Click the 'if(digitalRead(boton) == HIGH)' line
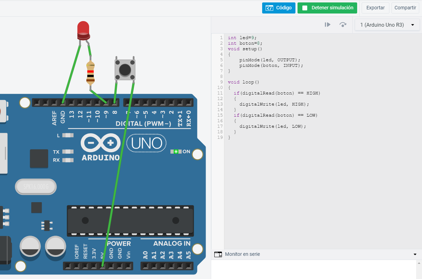The image size is (422, 279). click(277, 93)
